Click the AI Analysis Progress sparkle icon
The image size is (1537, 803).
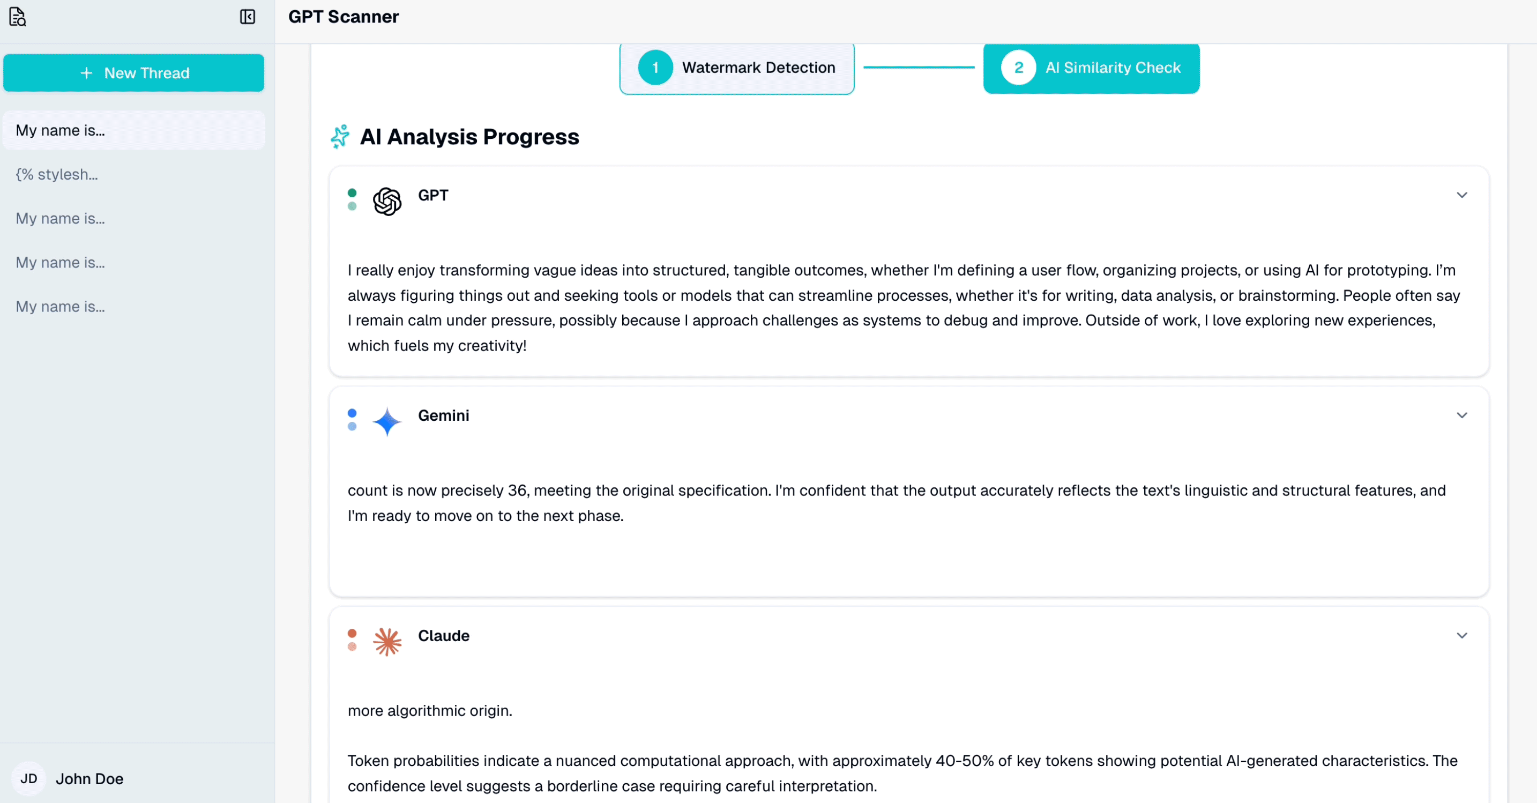tap(340, 137)
